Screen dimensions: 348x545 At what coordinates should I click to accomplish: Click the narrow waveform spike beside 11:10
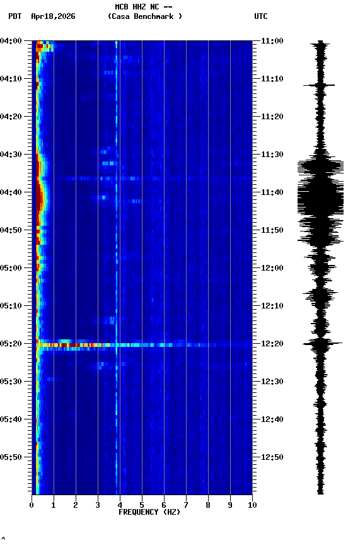click(x=319, y=85)
